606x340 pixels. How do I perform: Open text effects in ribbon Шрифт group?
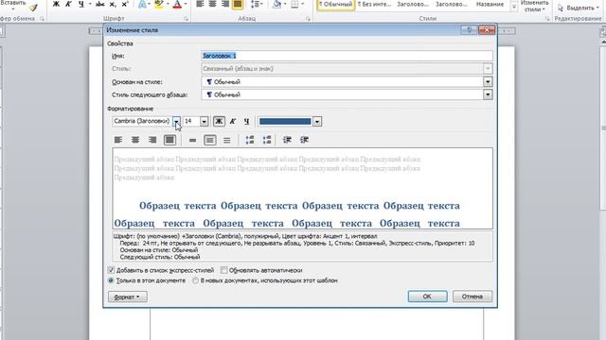(142, 4)
